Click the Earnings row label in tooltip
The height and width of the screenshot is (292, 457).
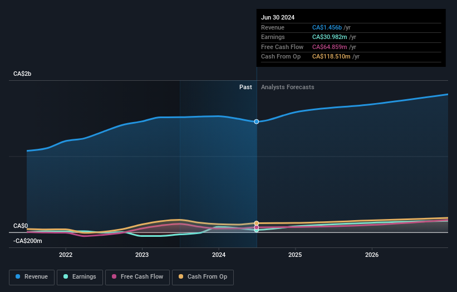273,37
